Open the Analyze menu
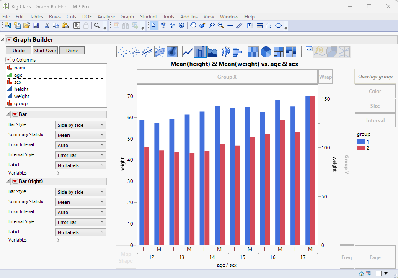The width and height of the screenshot is (398, 278). pyautogui.click(x=106, y=17)
